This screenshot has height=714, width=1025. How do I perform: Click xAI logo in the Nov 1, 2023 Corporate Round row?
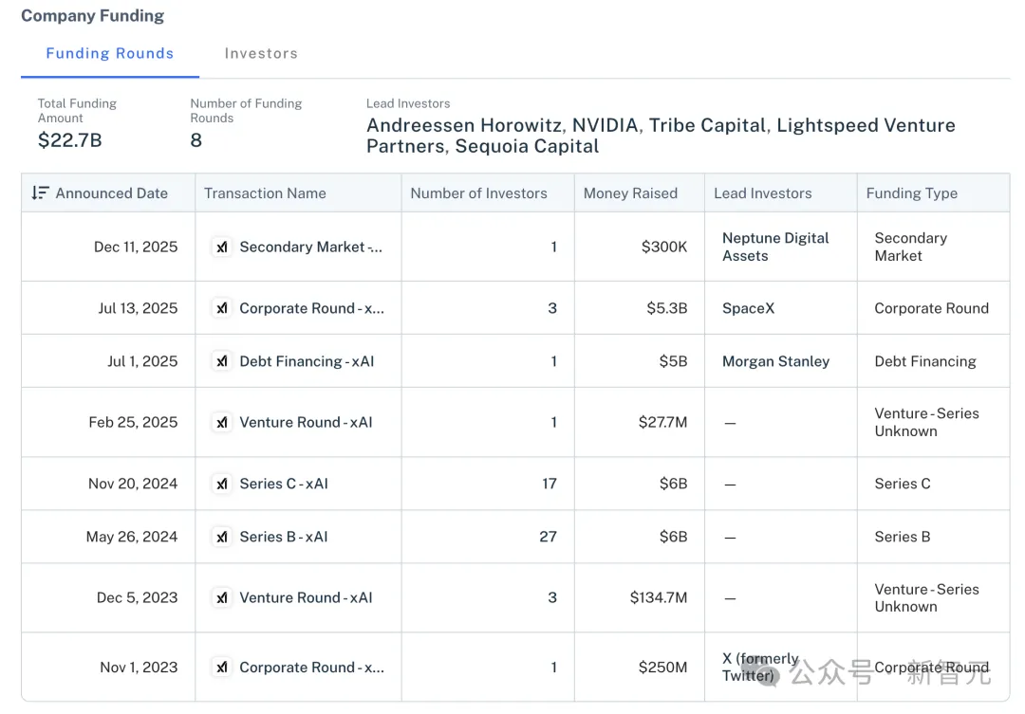pyautogui.click(x=221, y=668)
